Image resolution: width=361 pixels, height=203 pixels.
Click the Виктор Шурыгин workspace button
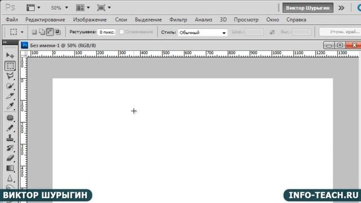[308, 8]
